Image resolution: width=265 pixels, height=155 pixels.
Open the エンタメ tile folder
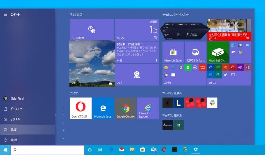click(184, 75)
